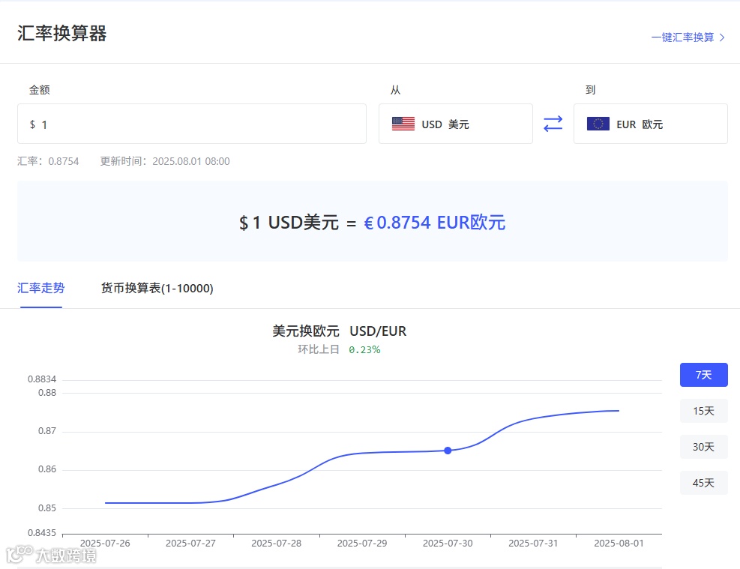
Task: Click the swap currencies arrows icon
Action: (553, 124)
